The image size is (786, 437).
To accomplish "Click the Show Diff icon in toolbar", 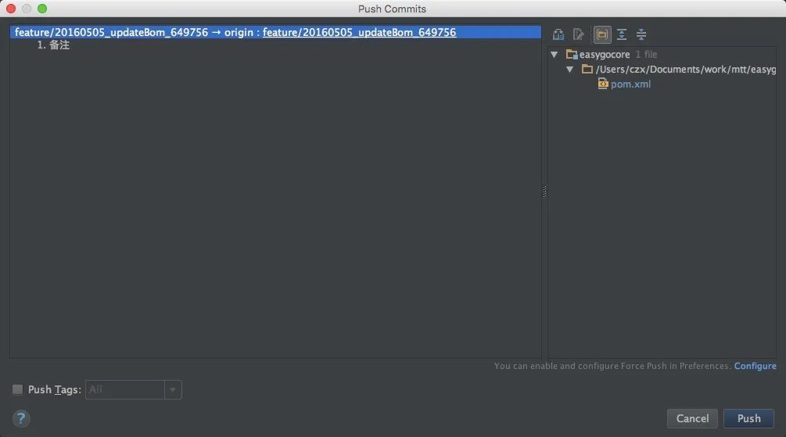I will 558,34.
